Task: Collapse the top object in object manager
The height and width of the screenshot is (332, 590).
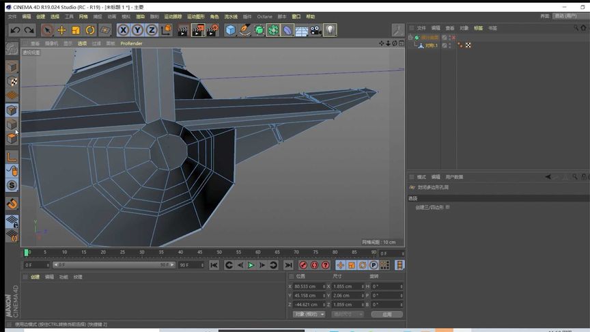Action: pyautogui.click(x=410, y=38)
